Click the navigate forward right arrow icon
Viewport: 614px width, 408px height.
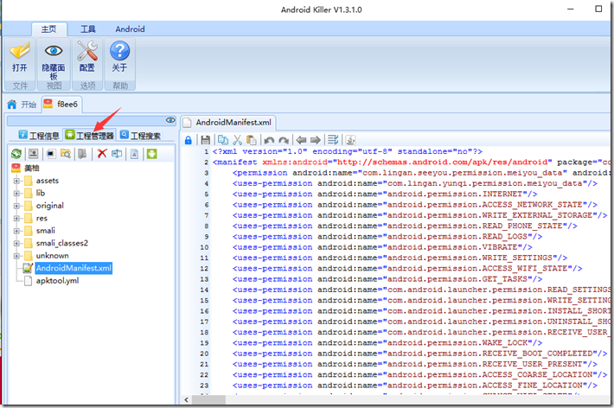click(x=316, y=139)
